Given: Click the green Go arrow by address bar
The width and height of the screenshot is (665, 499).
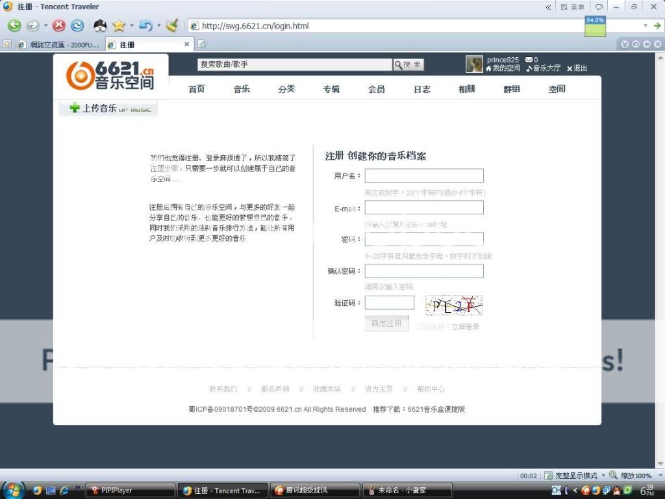Looking at the screenshot, I should [657, 26].
